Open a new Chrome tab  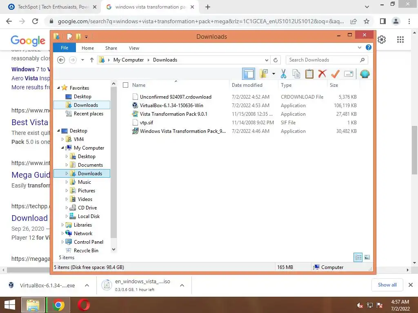click(x=208, y=7)
